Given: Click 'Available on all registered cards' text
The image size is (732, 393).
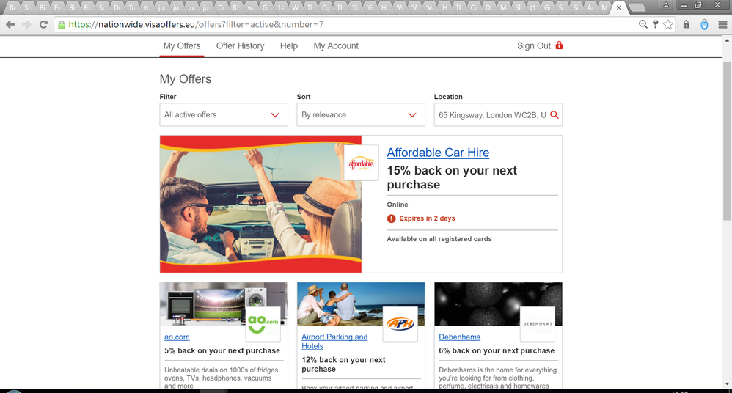Looking at the screenshot, I should pyautogui.click(x=439, y=239).
